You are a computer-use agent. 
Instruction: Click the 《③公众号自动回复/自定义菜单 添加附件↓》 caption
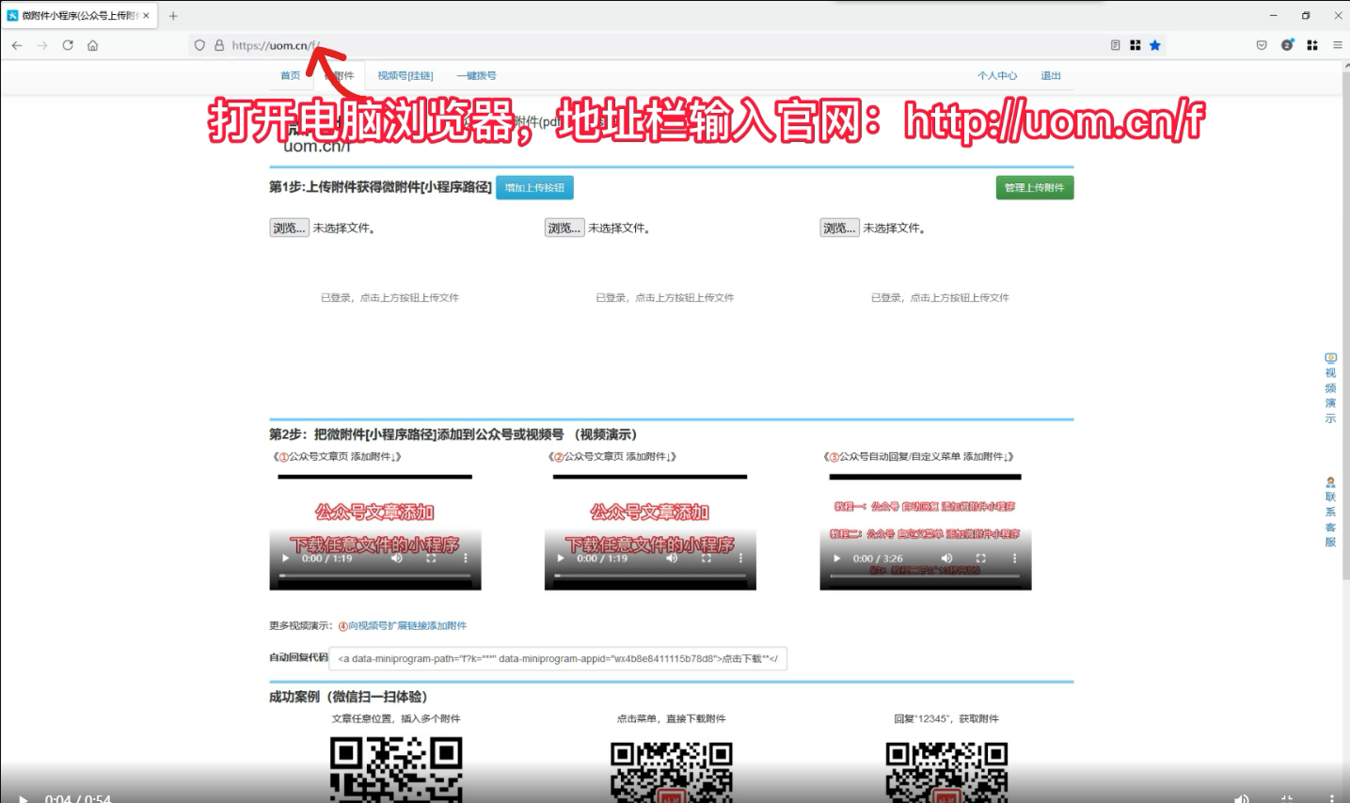tap(919, 457)
